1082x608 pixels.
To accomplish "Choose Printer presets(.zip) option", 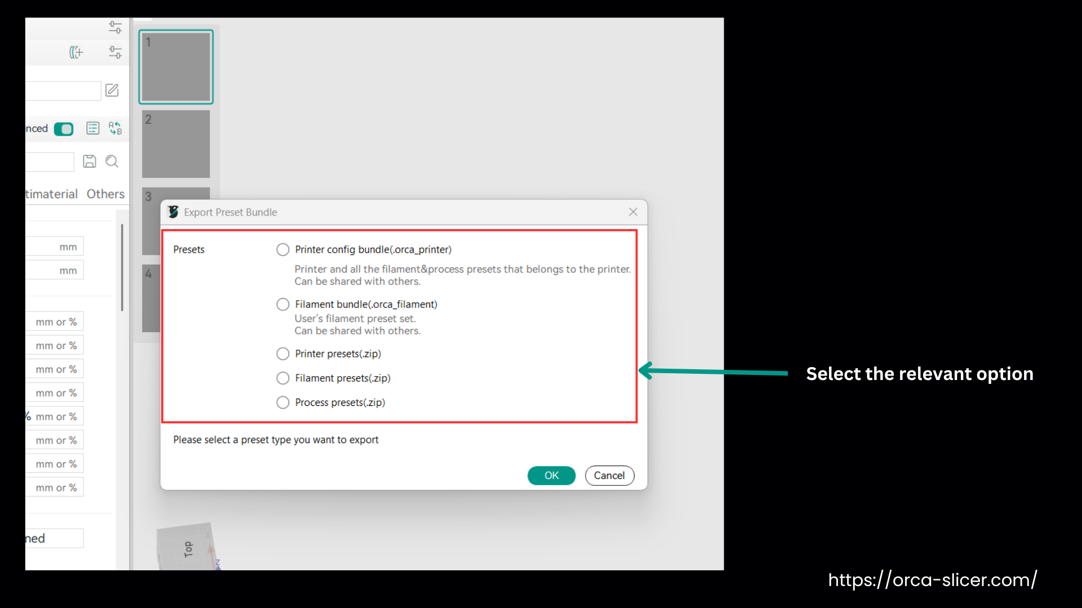I will pos(283,354).
